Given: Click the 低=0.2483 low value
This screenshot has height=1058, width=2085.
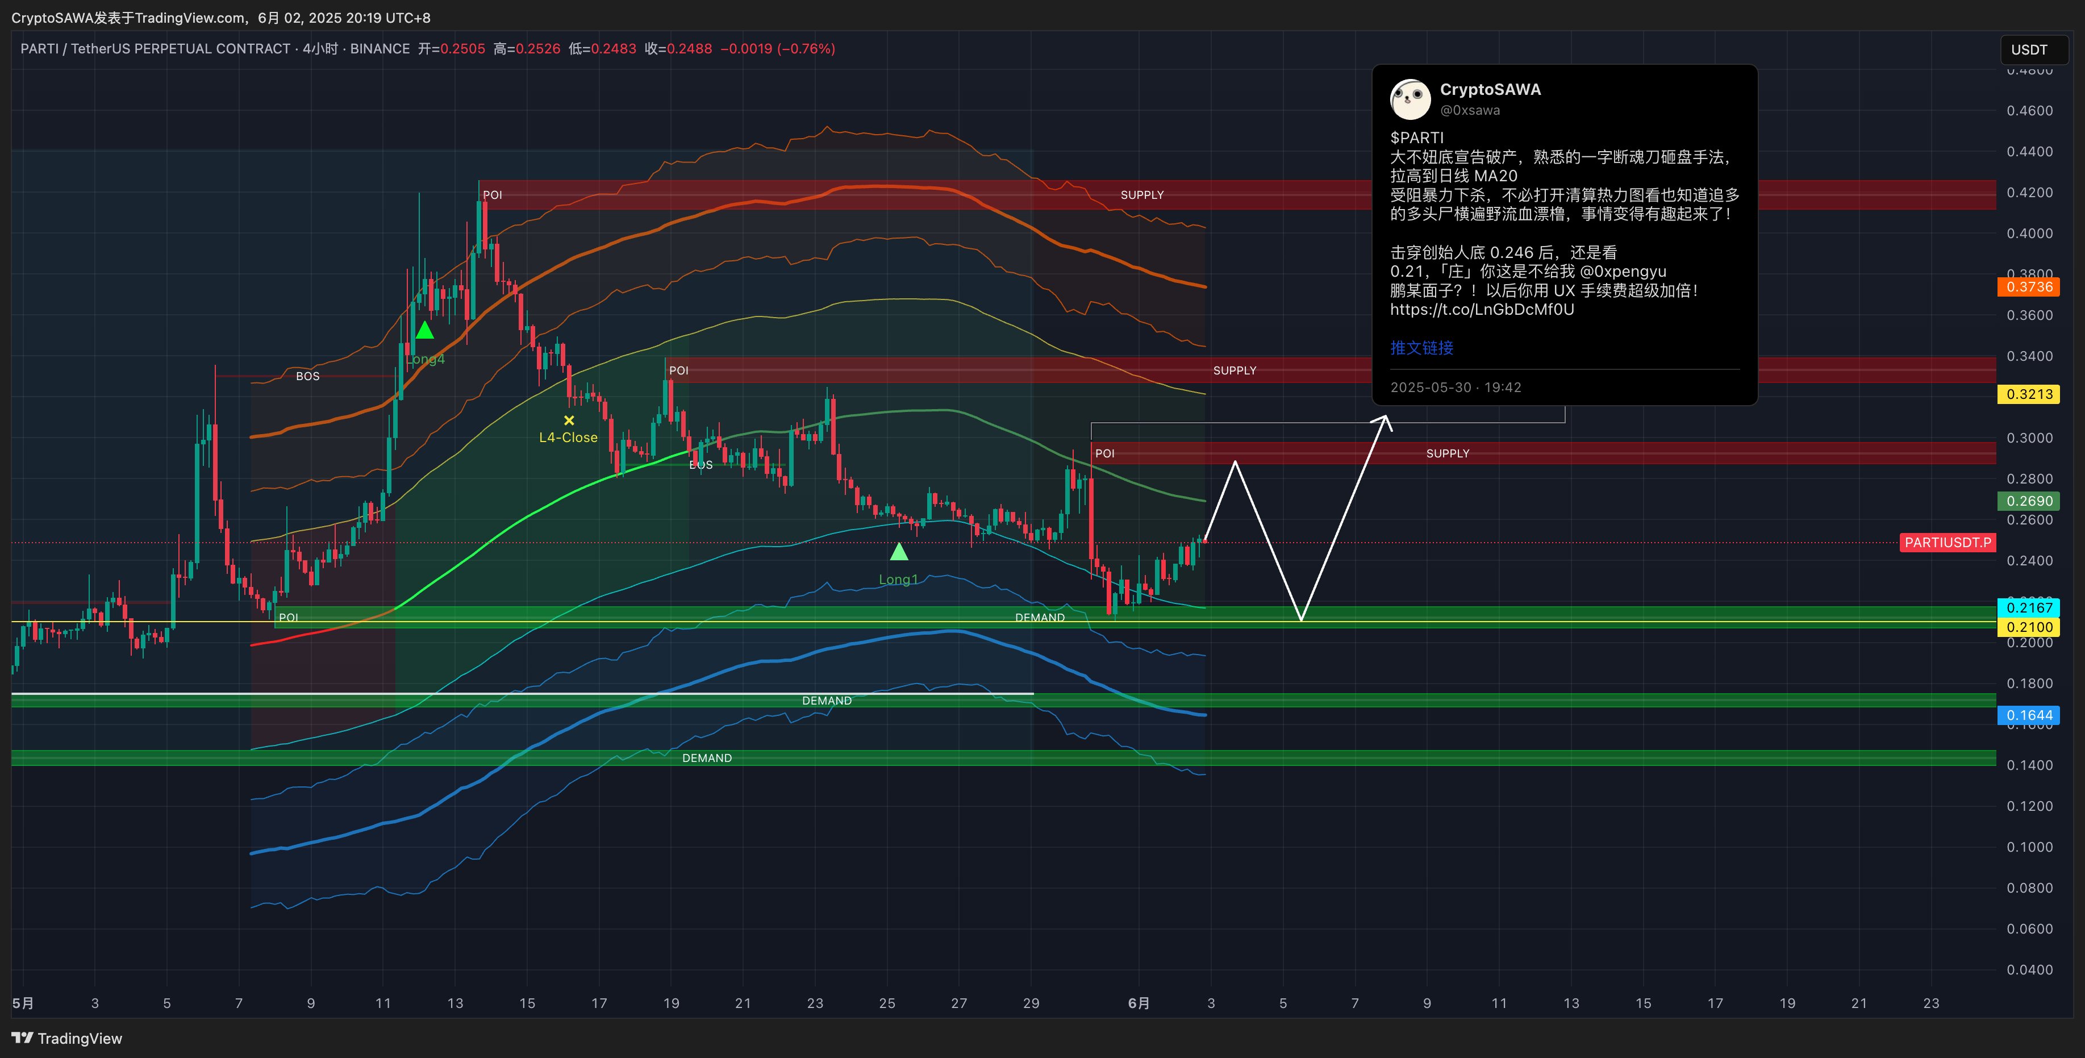Looking at the screenshot, I should point(602,48).
